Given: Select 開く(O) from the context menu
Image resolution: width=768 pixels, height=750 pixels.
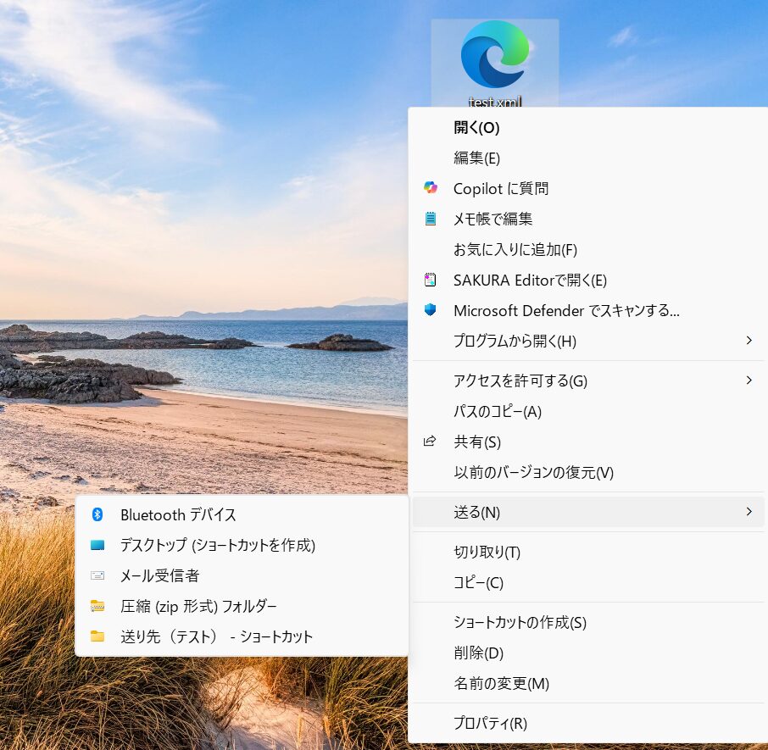Looking at the screenshot, I should [588, 128].
